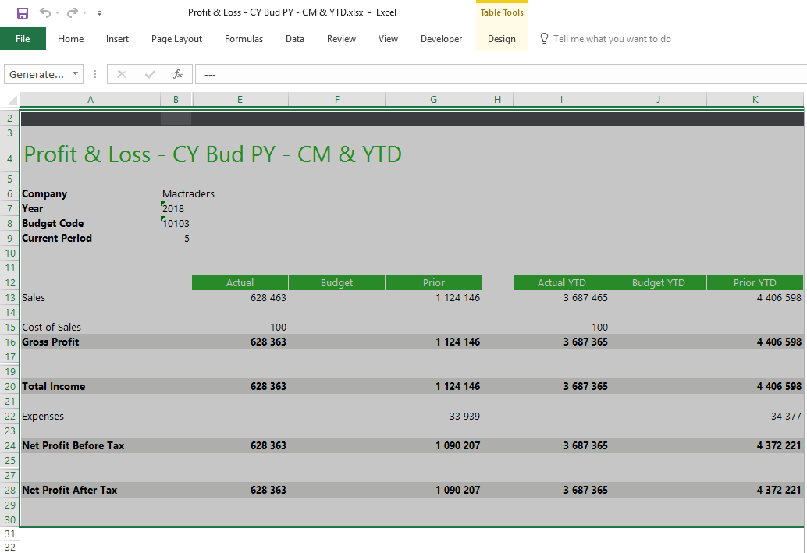Viewport: 807px width, 553px height.
Task: Click the Select All corner triangle
Action: [11, 100]
